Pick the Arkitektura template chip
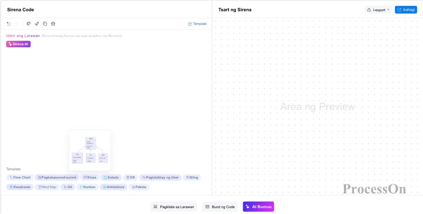The image size is (423, 214). [113, 187]
